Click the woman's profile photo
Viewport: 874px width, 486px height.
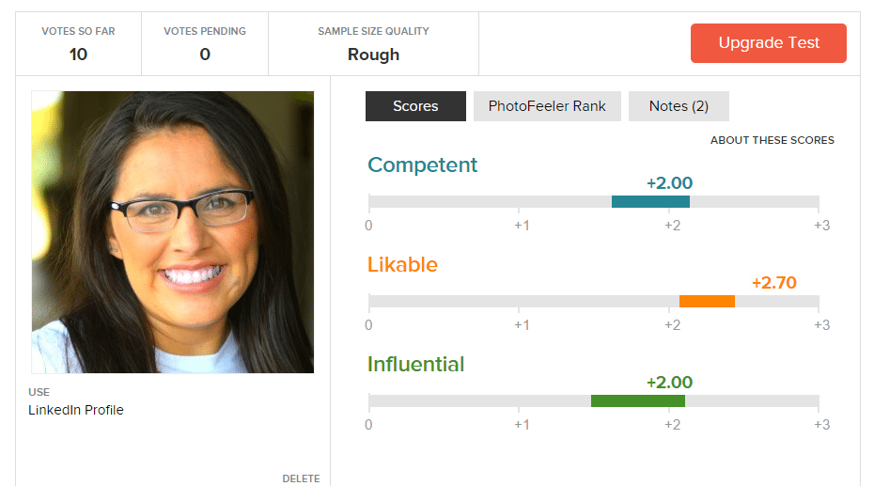pos(173,232)
